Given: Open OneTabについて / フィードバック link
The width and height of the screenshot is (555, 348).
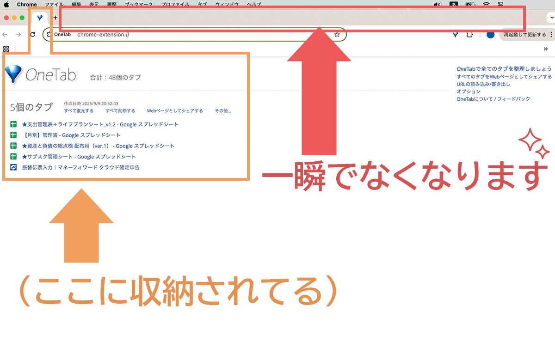Looking at the screenshot, I should coord(493,99).
